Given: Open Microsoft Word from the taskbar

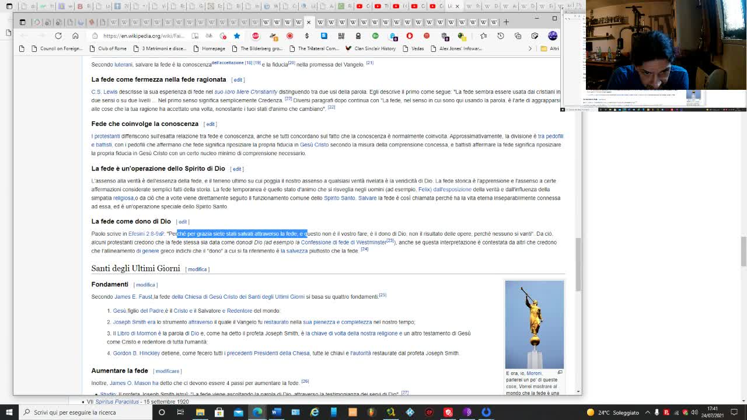Looking at the screenshot, I should coord(277,412).
